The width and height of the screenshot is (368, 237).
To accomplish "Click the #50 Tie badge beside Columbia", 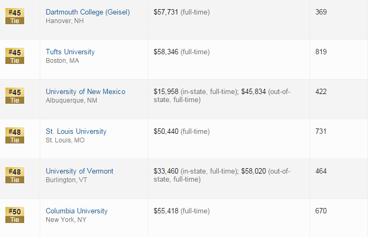I will coord(15,215).
